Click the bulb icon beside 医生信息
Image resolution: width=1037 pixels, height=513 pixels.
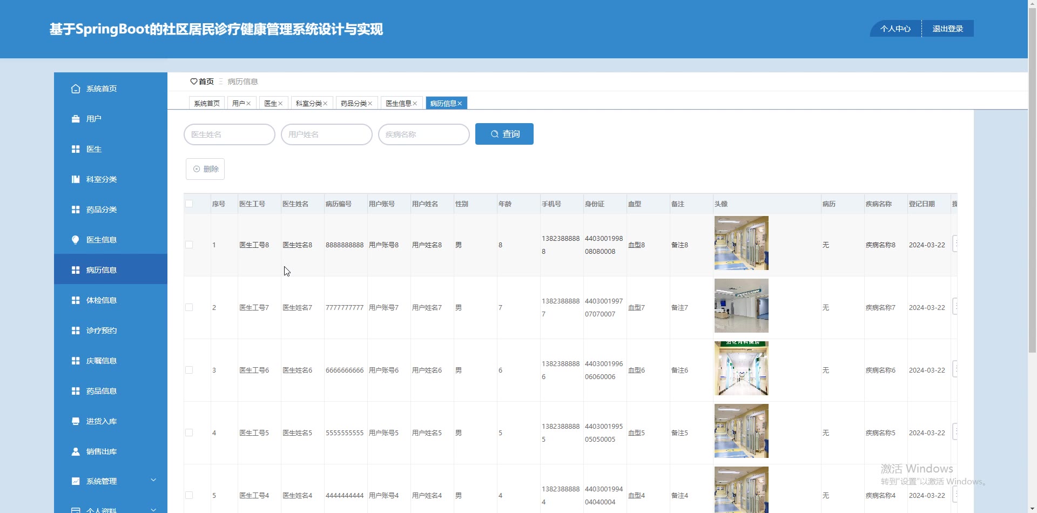click(x=76, y=240)
